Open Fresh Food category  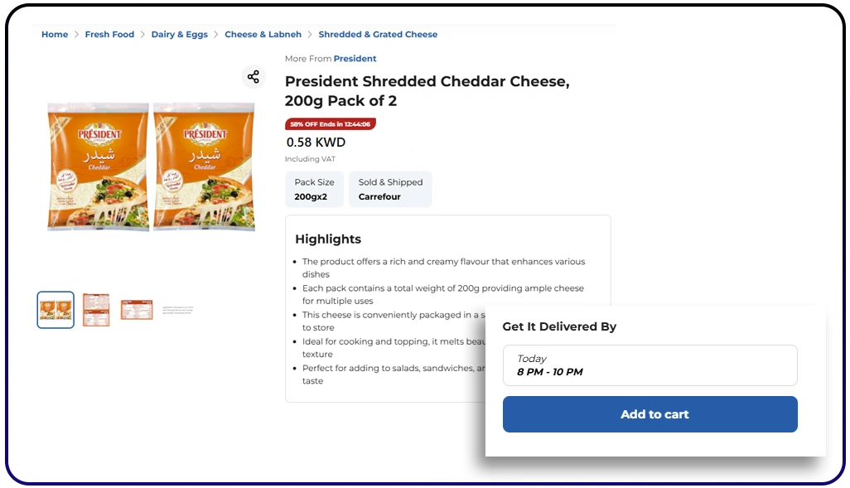pyautogui.click(x=109, y=35)
